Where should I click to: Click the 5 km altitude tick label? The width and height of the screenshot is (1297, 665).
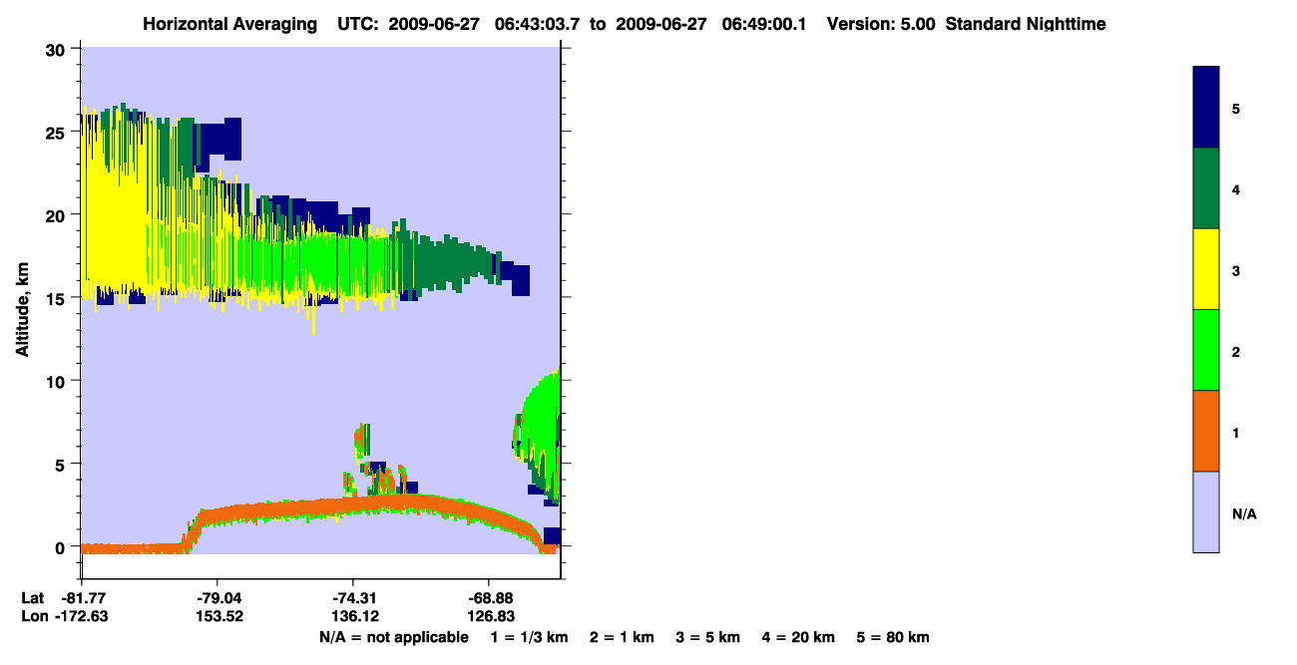(62, 465)
